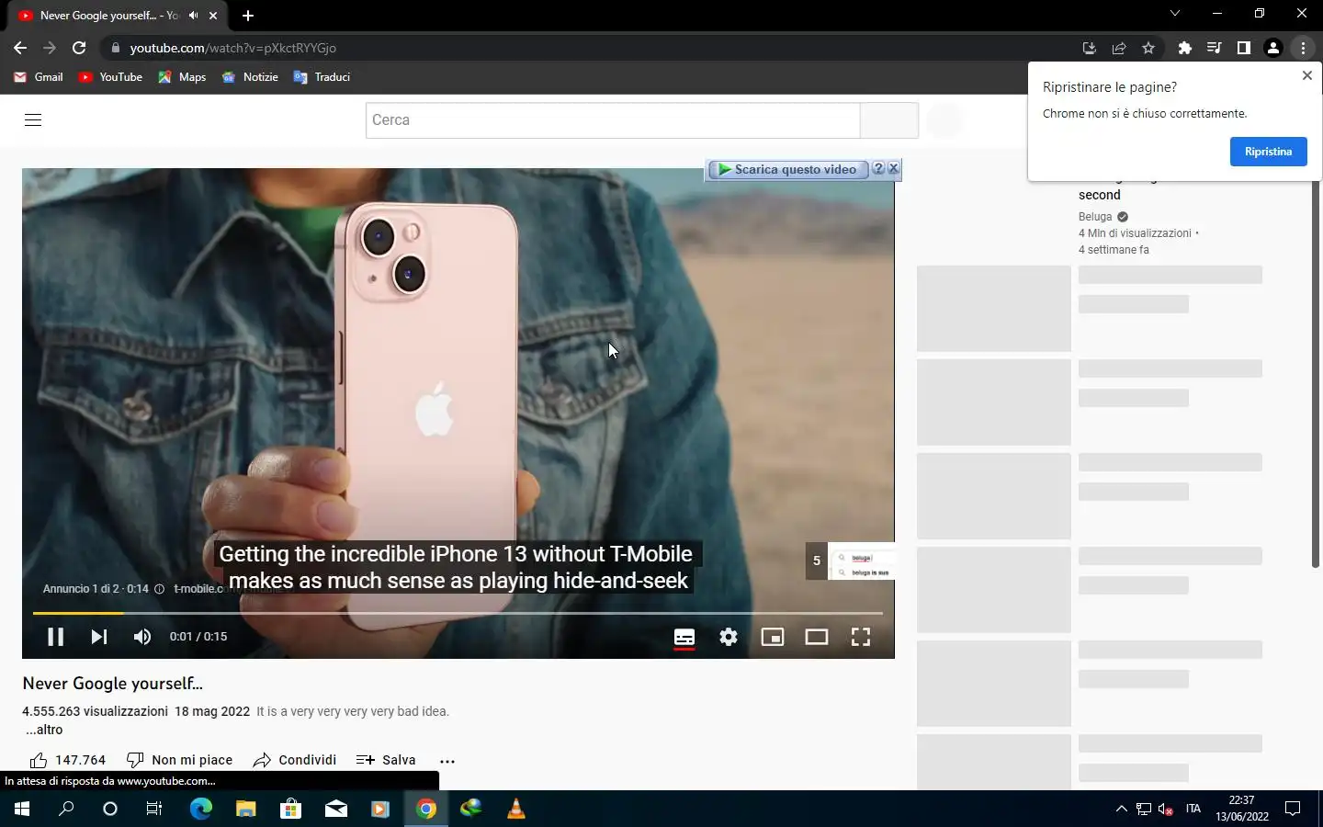Image resolution: width=1323 pixels, height=827 pixels.
Task: Close the Scarica questo video bar
Action: [893, 168]
